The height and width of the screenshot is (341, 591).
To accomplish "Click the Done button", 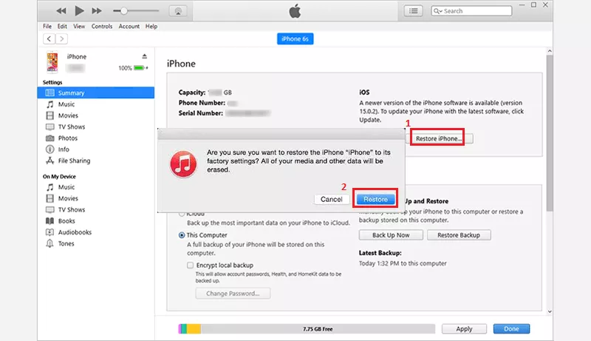I will pyautogui.click(x=511, y=329).
